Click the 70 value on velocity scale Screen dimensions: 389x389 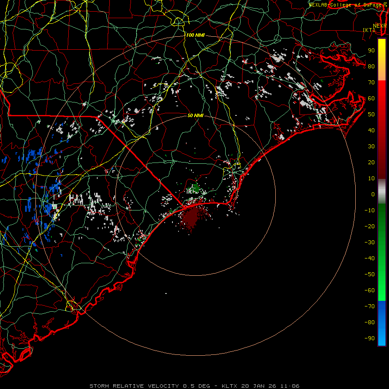[371, 83]
